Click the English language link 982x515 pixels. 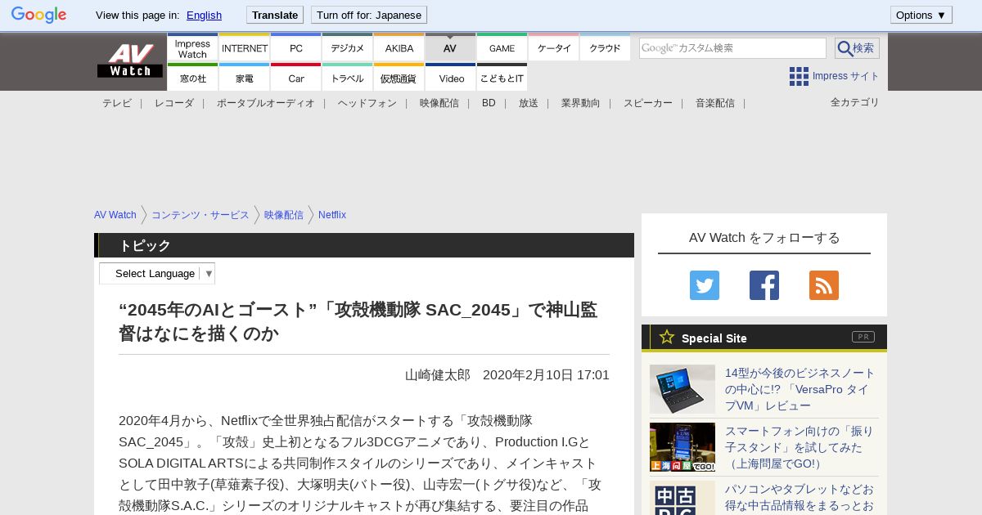click(x=204, y=15)
